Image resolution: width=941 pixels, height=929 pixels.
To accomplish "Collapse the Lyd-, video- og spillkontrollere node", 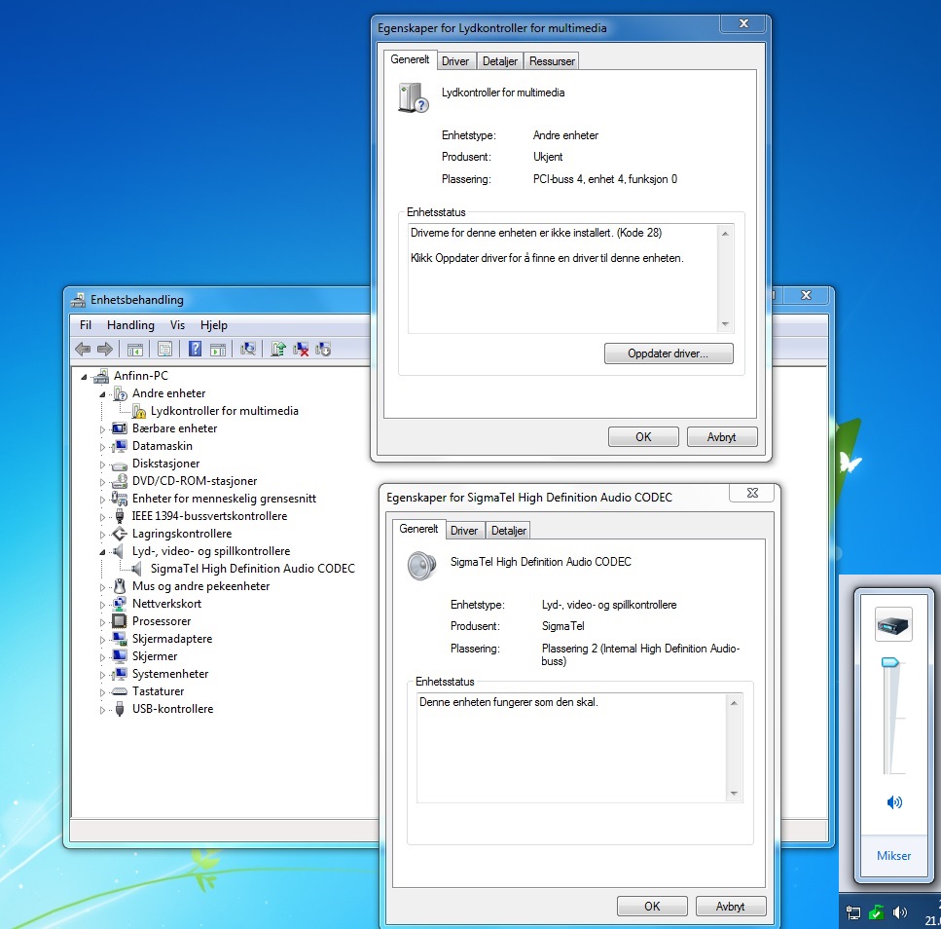I will click(x=102, y=552).
